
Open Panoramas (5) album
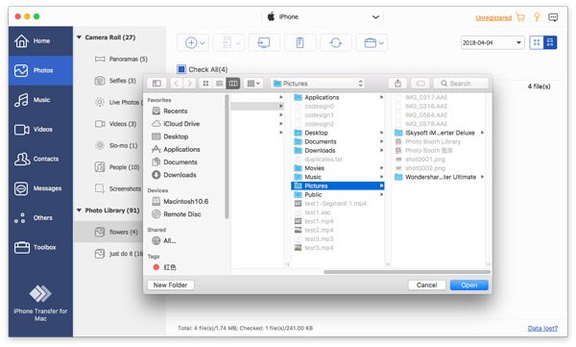pos(128,59)
